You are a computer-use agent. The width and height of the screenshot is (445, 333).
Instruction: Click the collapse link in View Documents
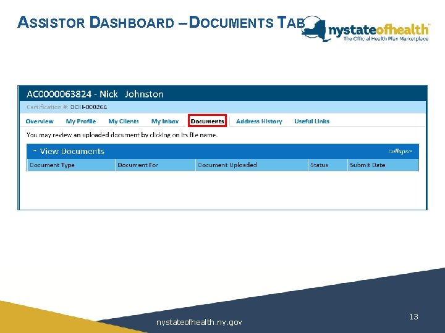click(400, 151)
